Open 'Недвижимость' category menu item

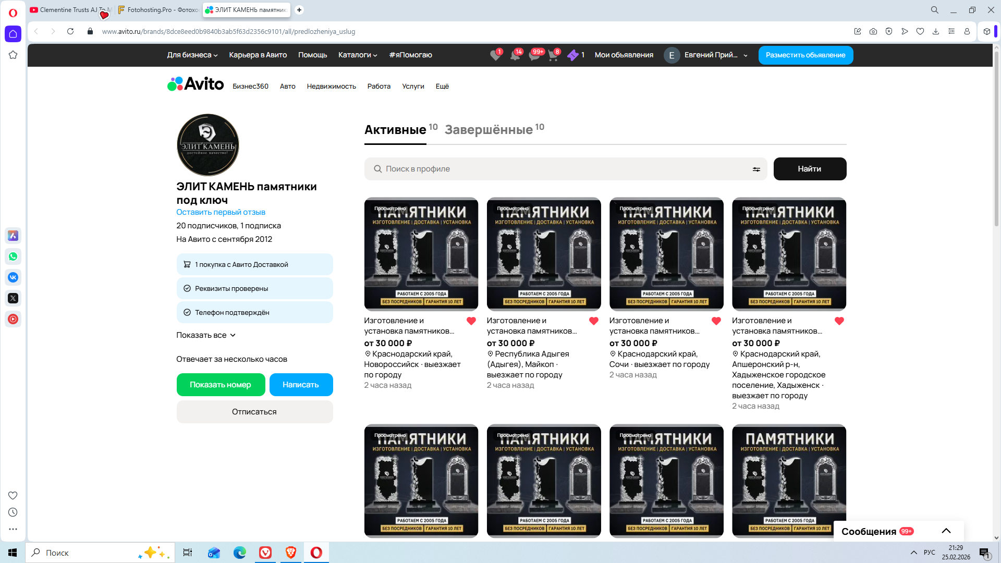(x=331, y=87)
